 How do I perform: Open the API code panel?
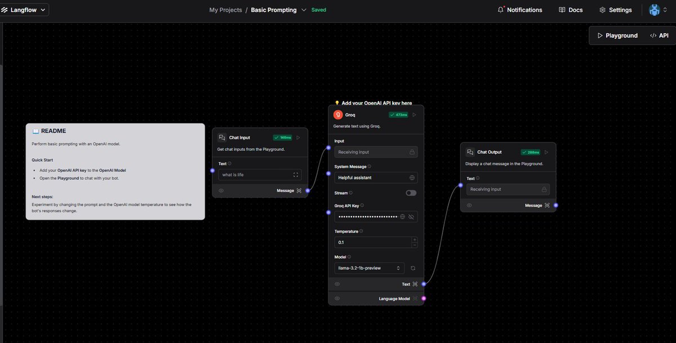[659, 35]
